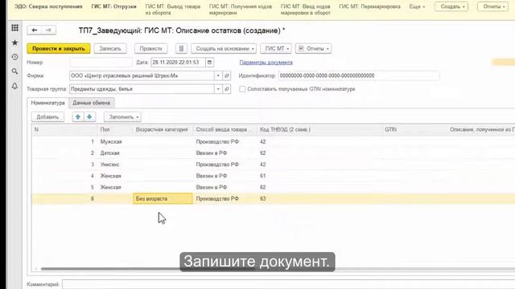Click into the Дата input field
The width and height of the screenshot is (515, 289).
click(178, 63)
